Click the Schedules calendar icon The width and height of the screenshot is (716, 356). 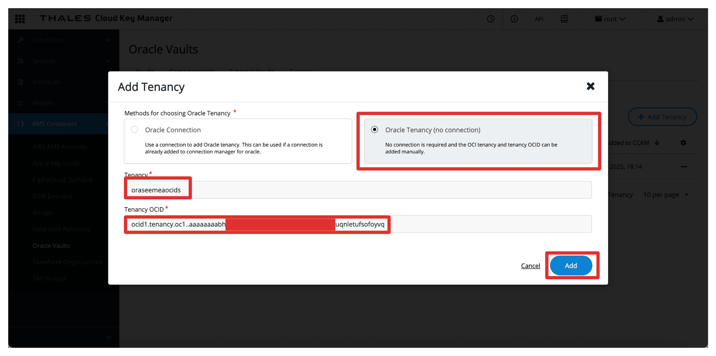[x=21, y=82]
